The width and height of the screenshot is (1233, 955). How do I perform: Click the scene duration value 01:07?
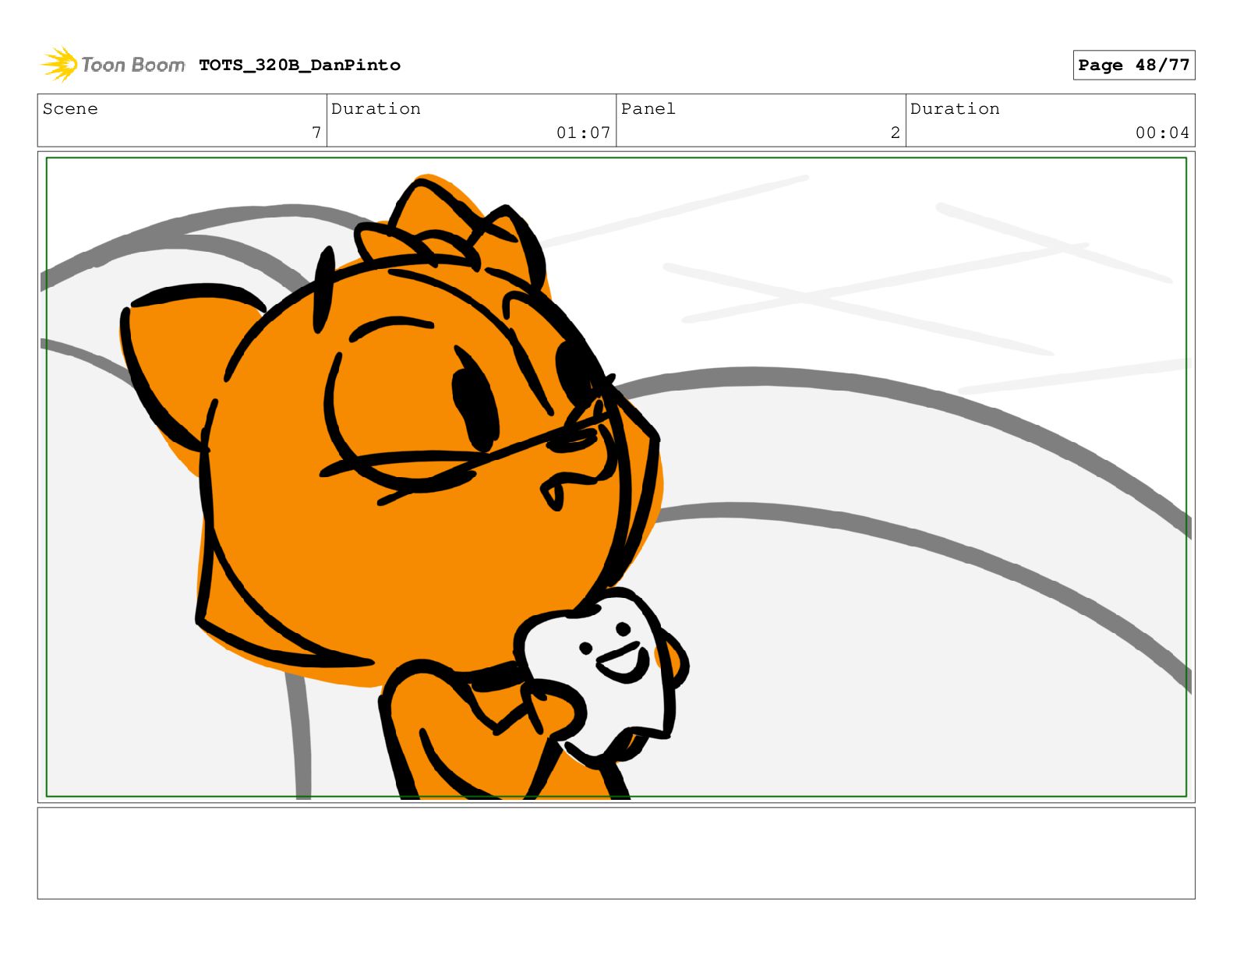click(x=583, y=133)
